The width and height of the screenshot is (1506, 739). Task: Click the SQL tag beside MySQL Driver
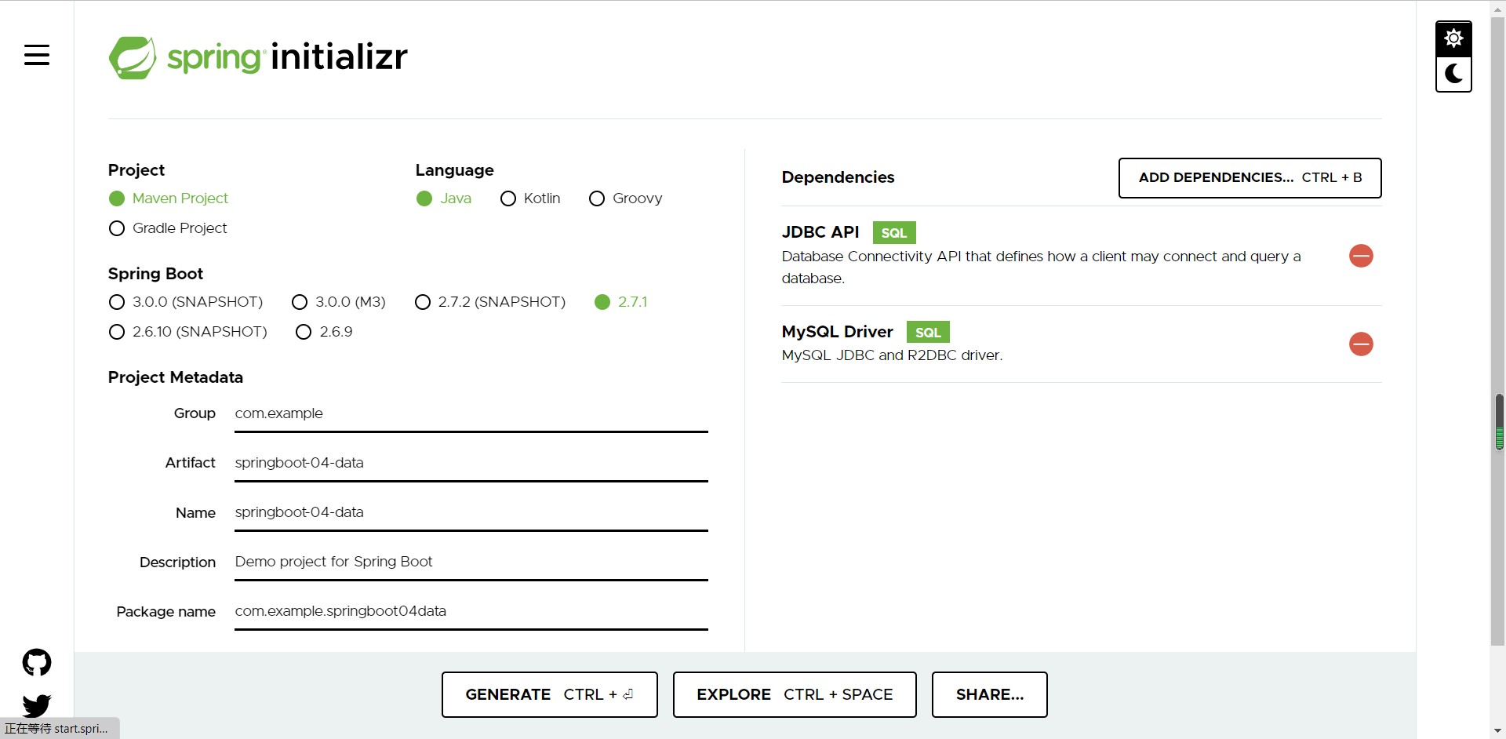tap(928, 332)
